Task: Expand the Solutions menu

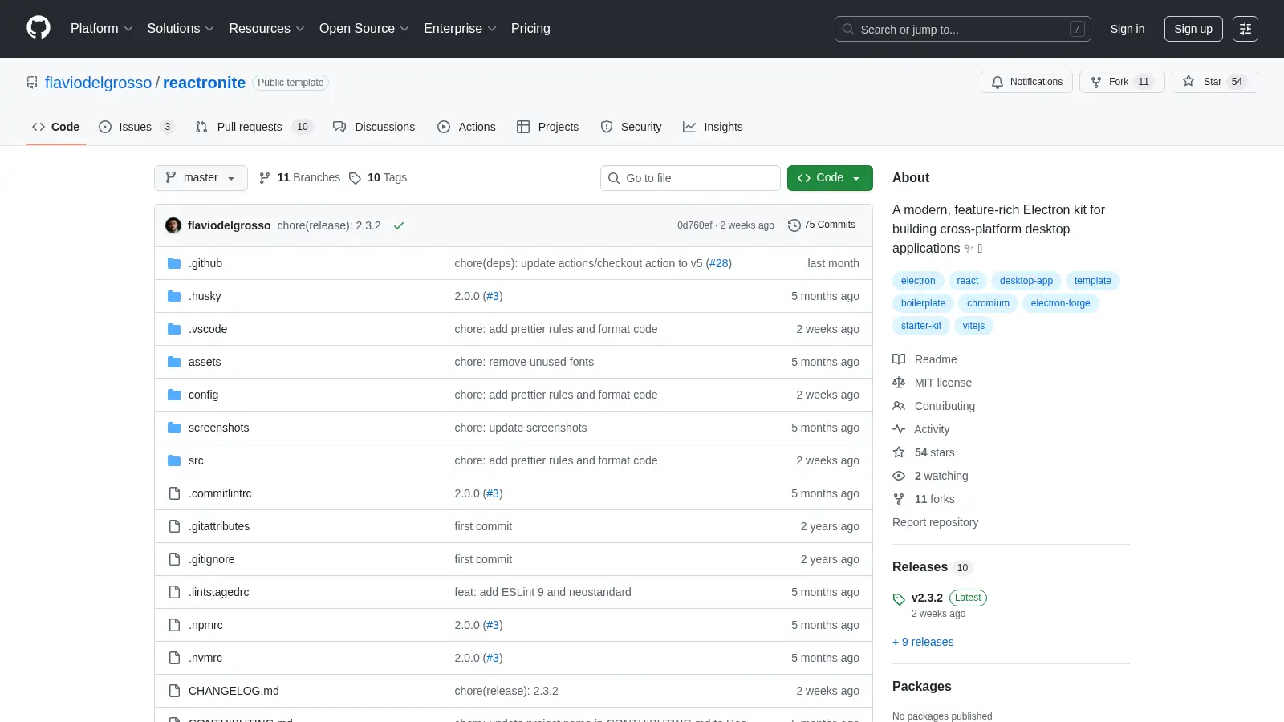Action: tap(181, 29)
